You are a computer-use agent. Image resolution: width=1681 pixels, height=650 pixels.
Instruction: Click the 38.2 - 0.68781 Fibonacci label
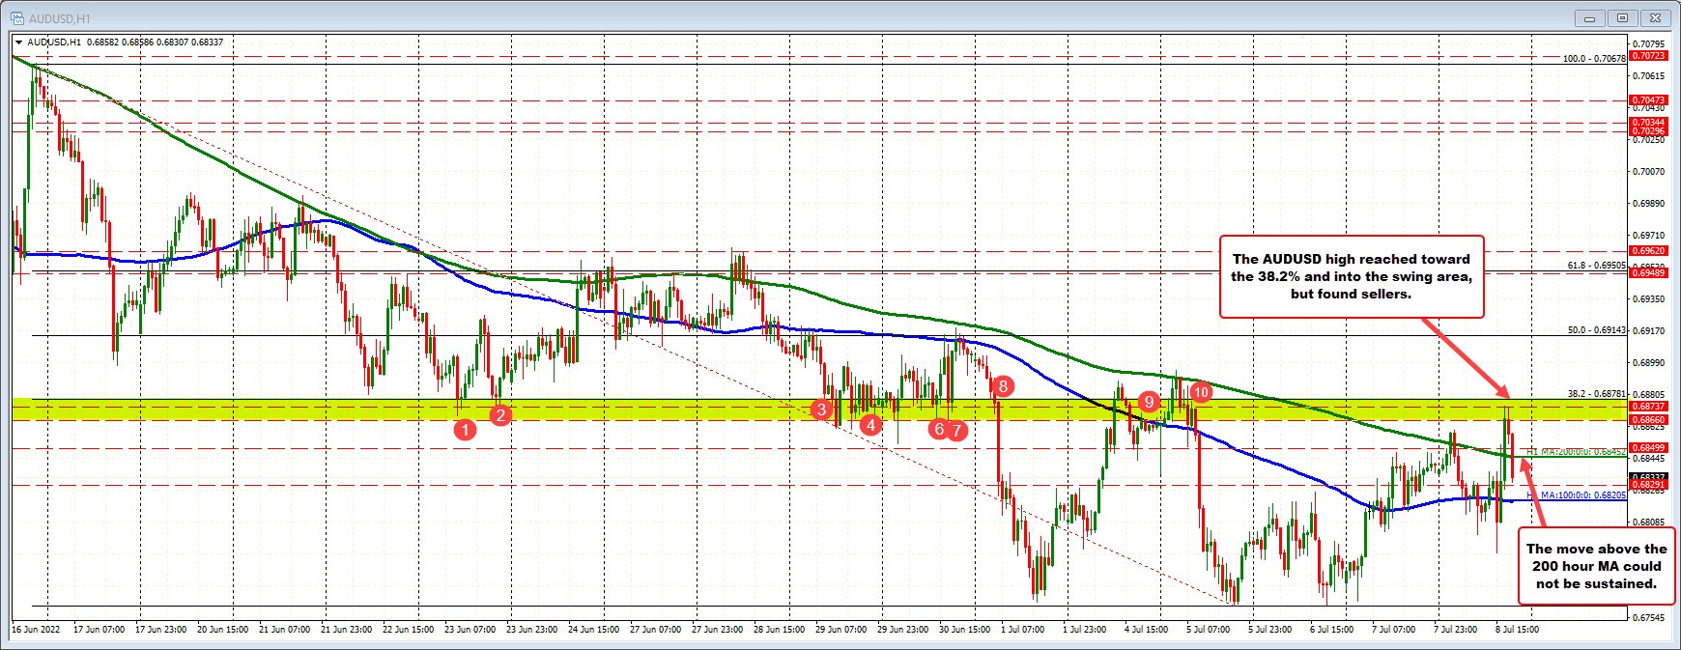pyautogui.click(x=1596, y=394)
